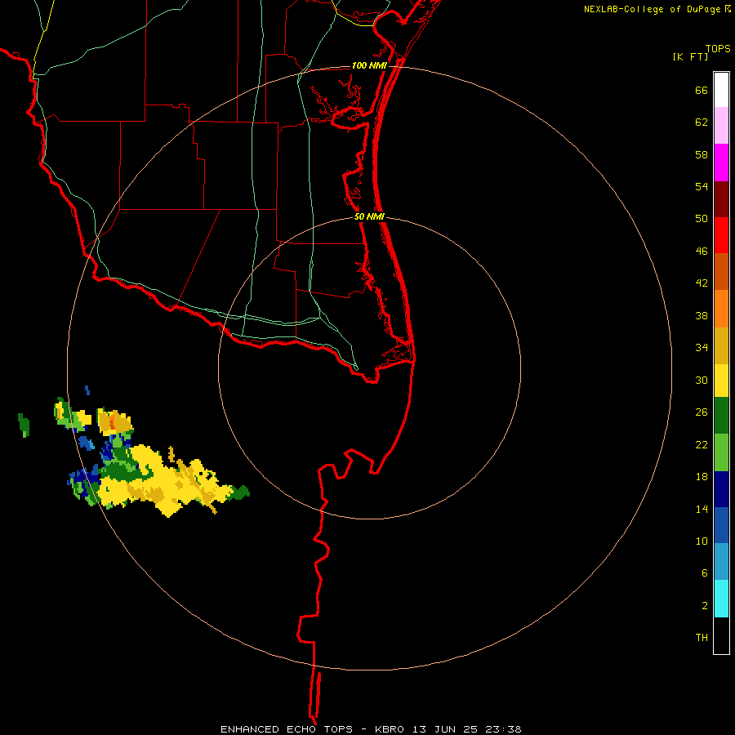Click the dark orange 42 kft legend swatch
Image resolution: width=735 pixels, height=735 pixels.
pos(721,272)
